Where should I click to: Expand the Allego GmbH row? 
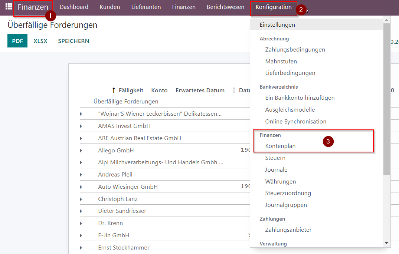tap(81, 151)
